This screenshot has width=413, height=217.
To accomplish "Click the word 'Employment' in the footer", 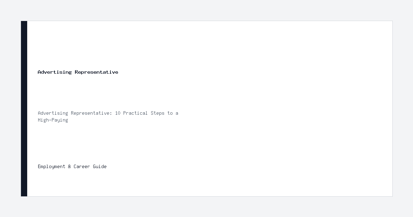I will pos(52,166).
